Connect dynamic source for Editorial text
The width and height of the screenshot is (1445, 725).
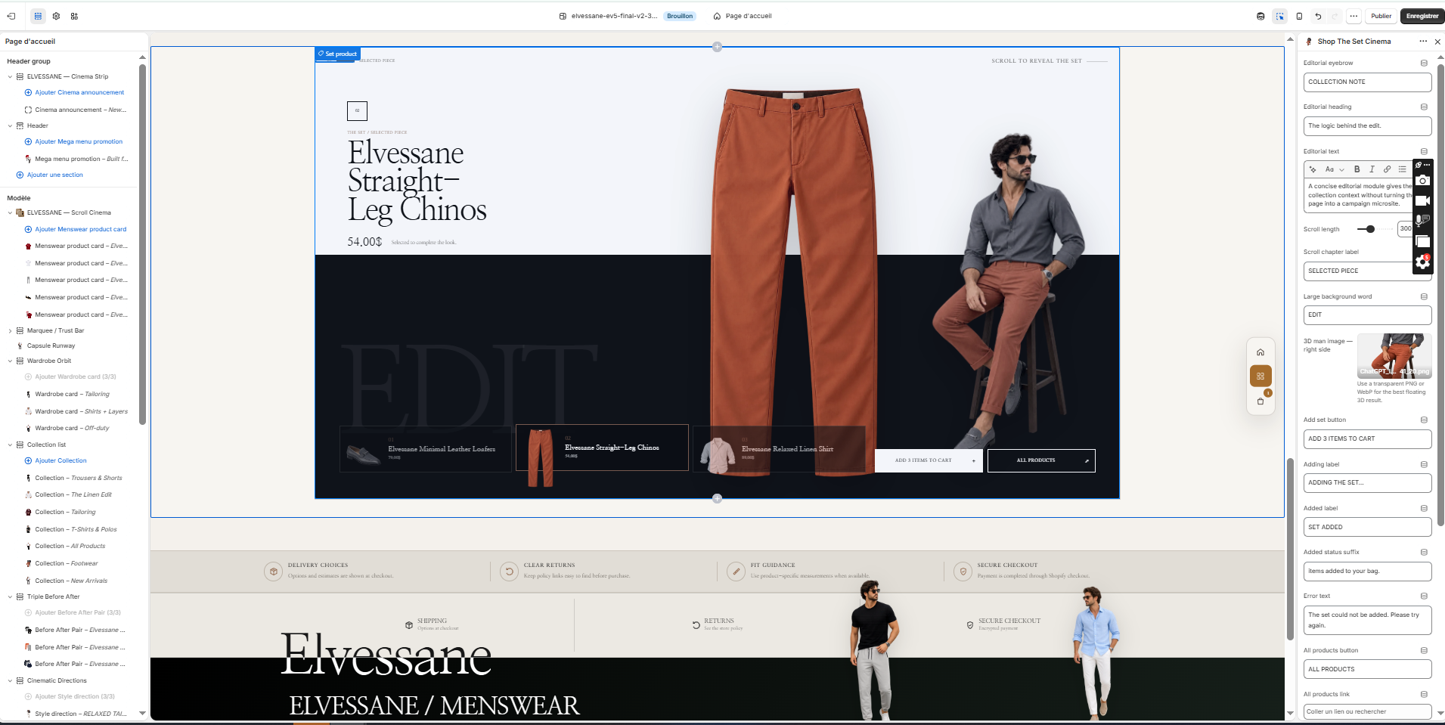click(1424, 151)
